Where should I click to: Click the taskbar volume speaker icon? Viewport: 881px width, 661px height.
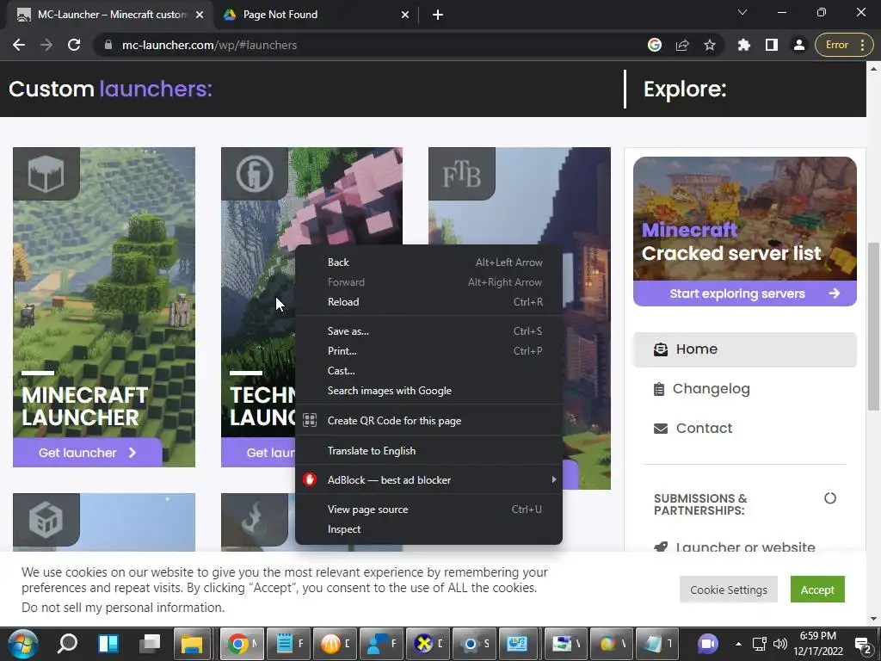click(x=779, y=644)
